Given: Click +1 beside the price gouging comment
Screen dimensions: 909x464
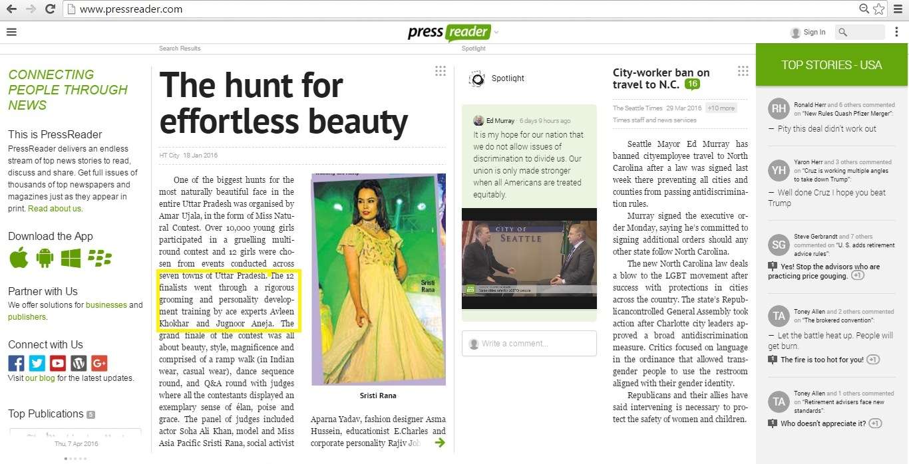Looking at the screenshot, I should point(858,276).
